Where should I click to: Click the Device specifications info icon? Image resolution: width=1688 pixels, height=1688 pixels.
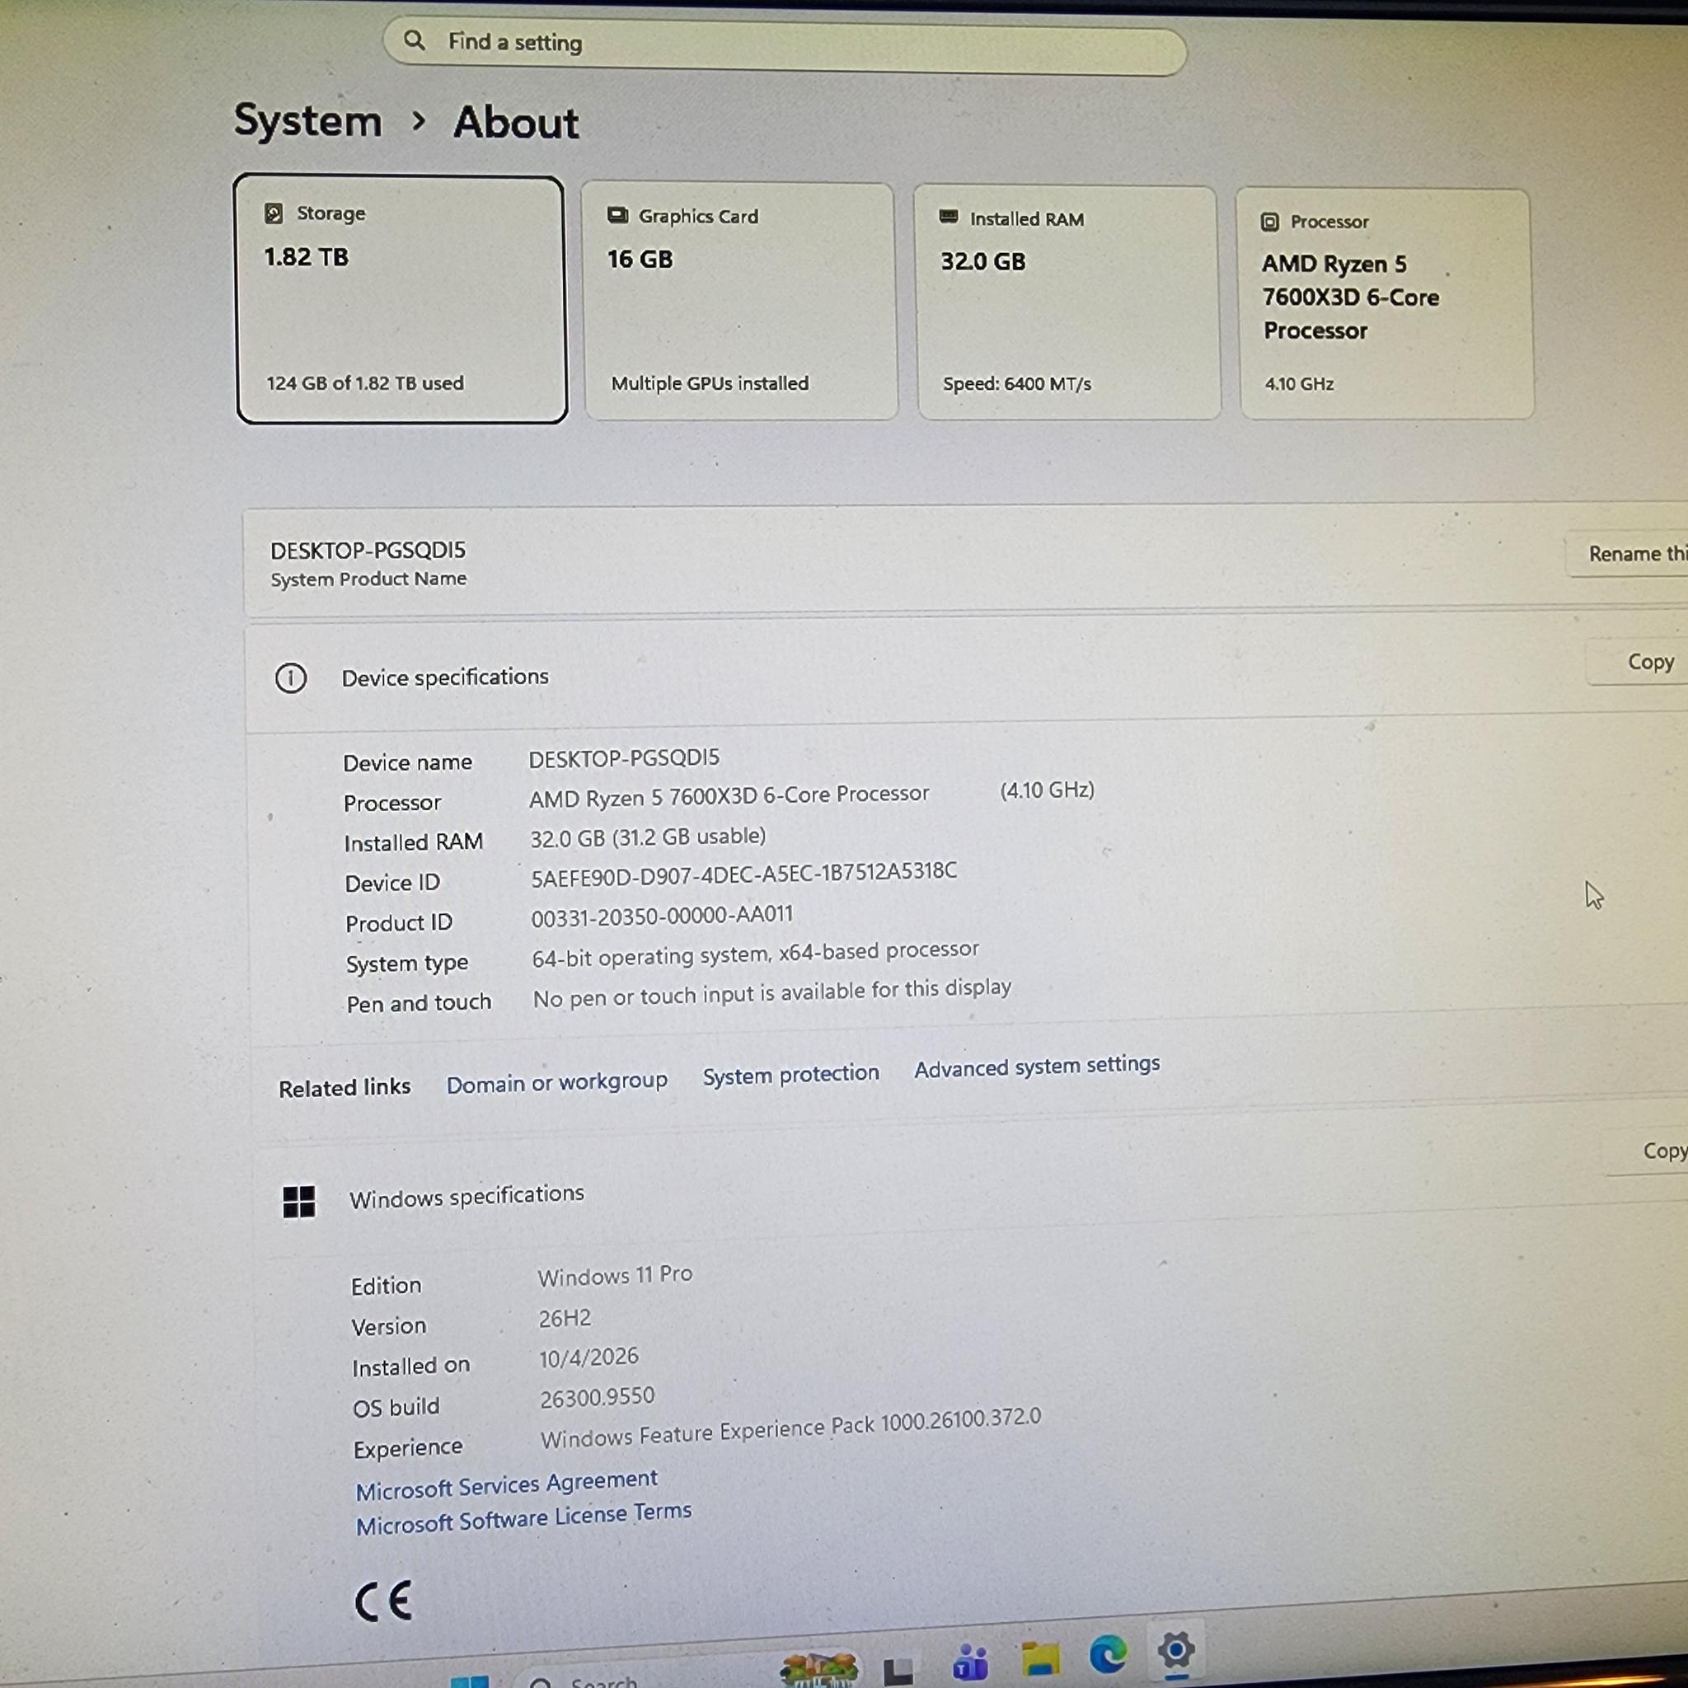tap(291, 678)
